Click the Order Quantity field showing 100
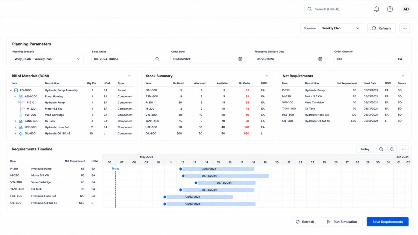418x235 pixels. click(x=364, y=59)
